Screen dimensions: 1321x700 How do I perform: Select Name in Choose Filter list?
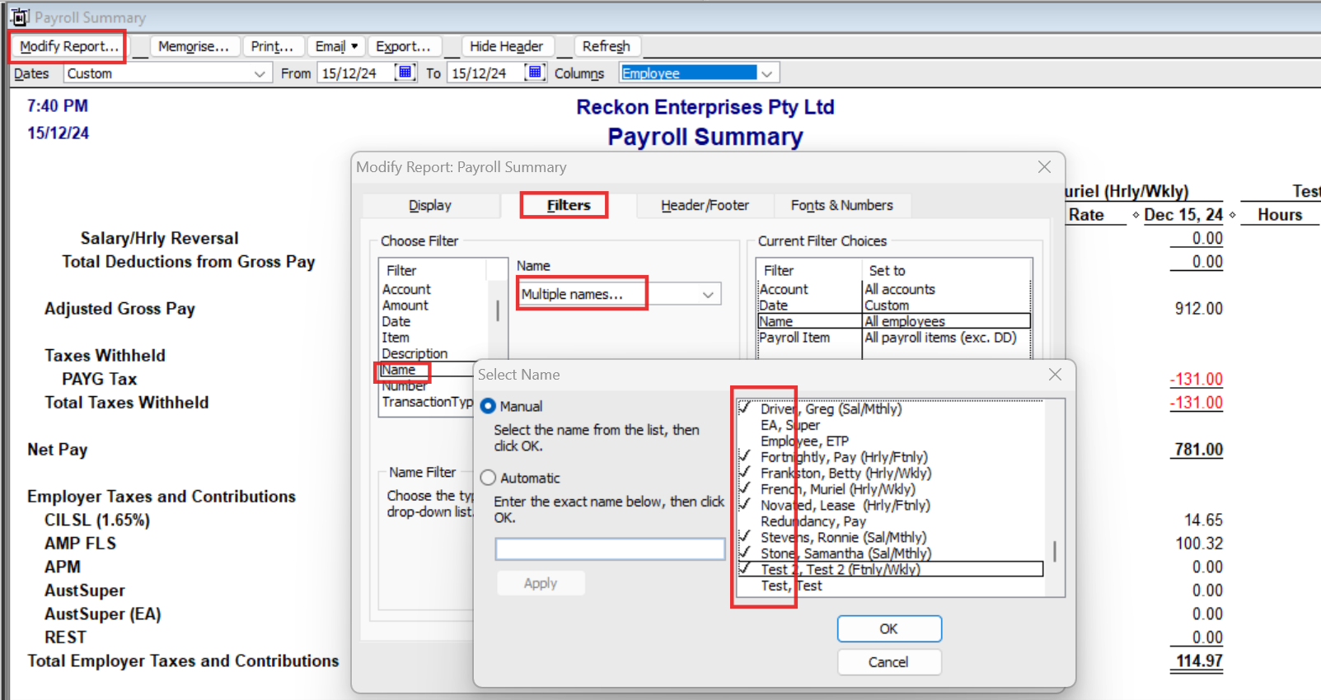[x=398, y=370]
